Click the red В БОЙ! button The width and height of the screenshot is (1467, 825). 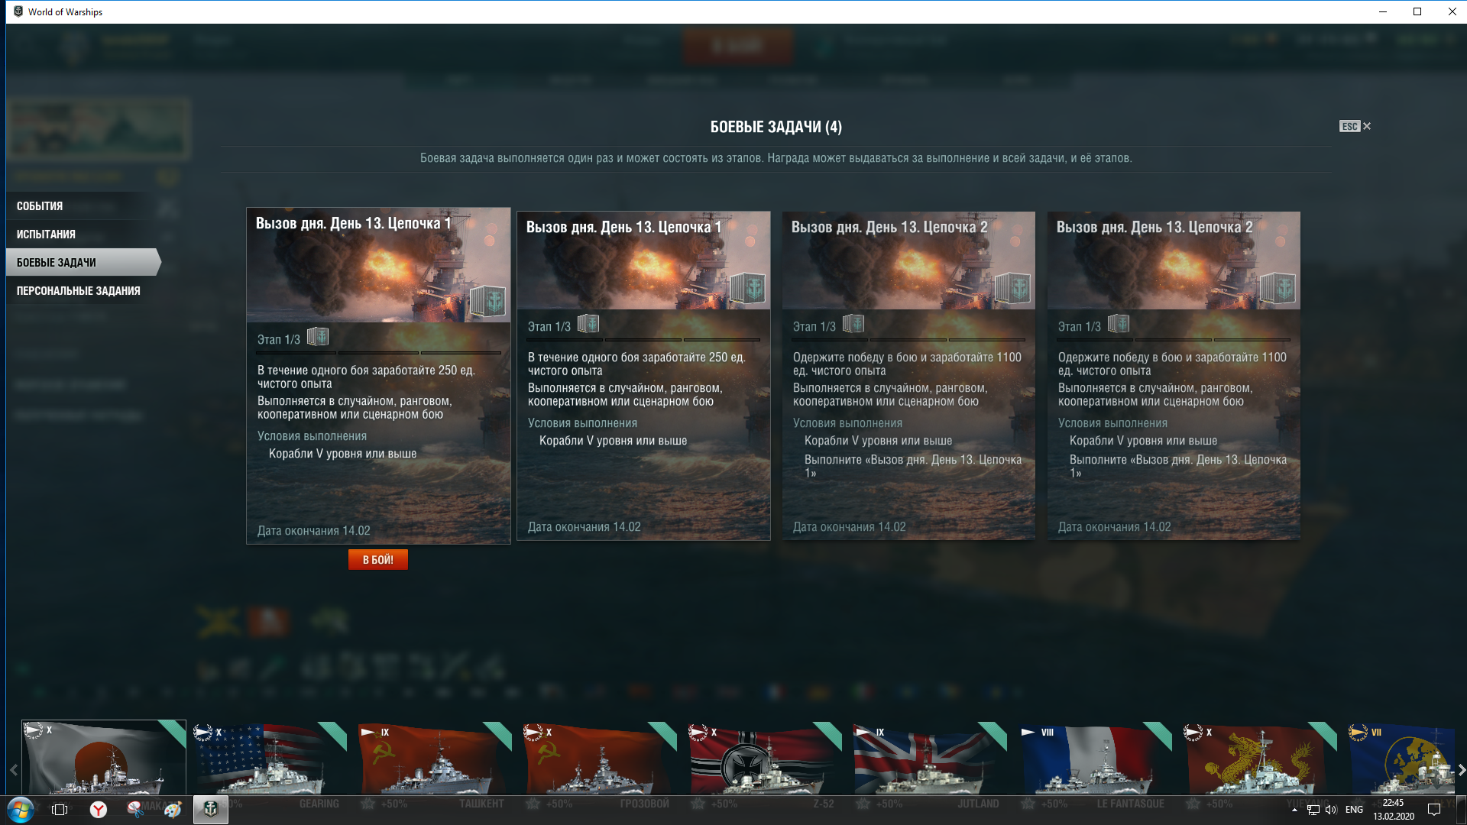(x=377, y=560)
